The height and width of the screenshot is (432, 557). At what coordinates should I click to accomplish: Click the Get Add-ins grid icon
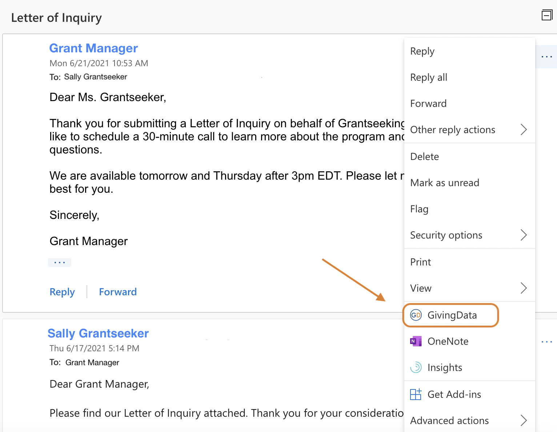(x=416, y=394)
